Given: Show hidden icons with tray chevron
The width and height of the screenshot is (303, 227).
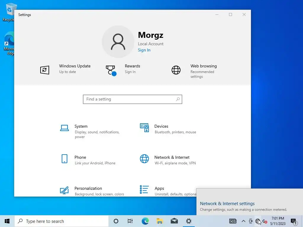Looking at the screenshot, I should pos(244,221).
